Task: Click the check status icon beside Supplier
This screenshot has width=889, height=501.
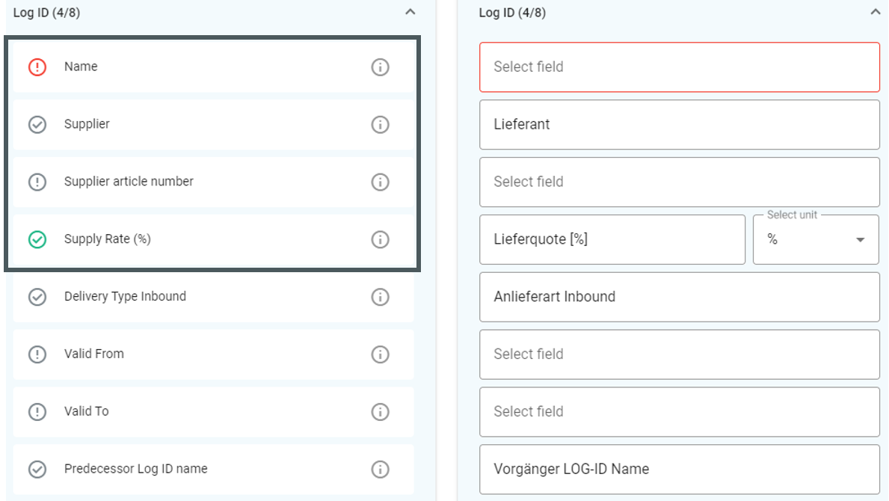Action: click(37, 124)
